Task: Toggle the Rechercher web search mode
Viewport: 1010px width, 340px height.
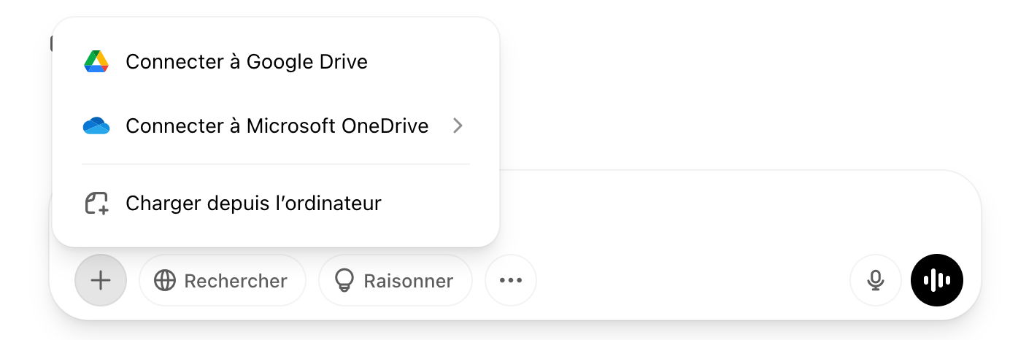Action: click(x=222, y=281)
